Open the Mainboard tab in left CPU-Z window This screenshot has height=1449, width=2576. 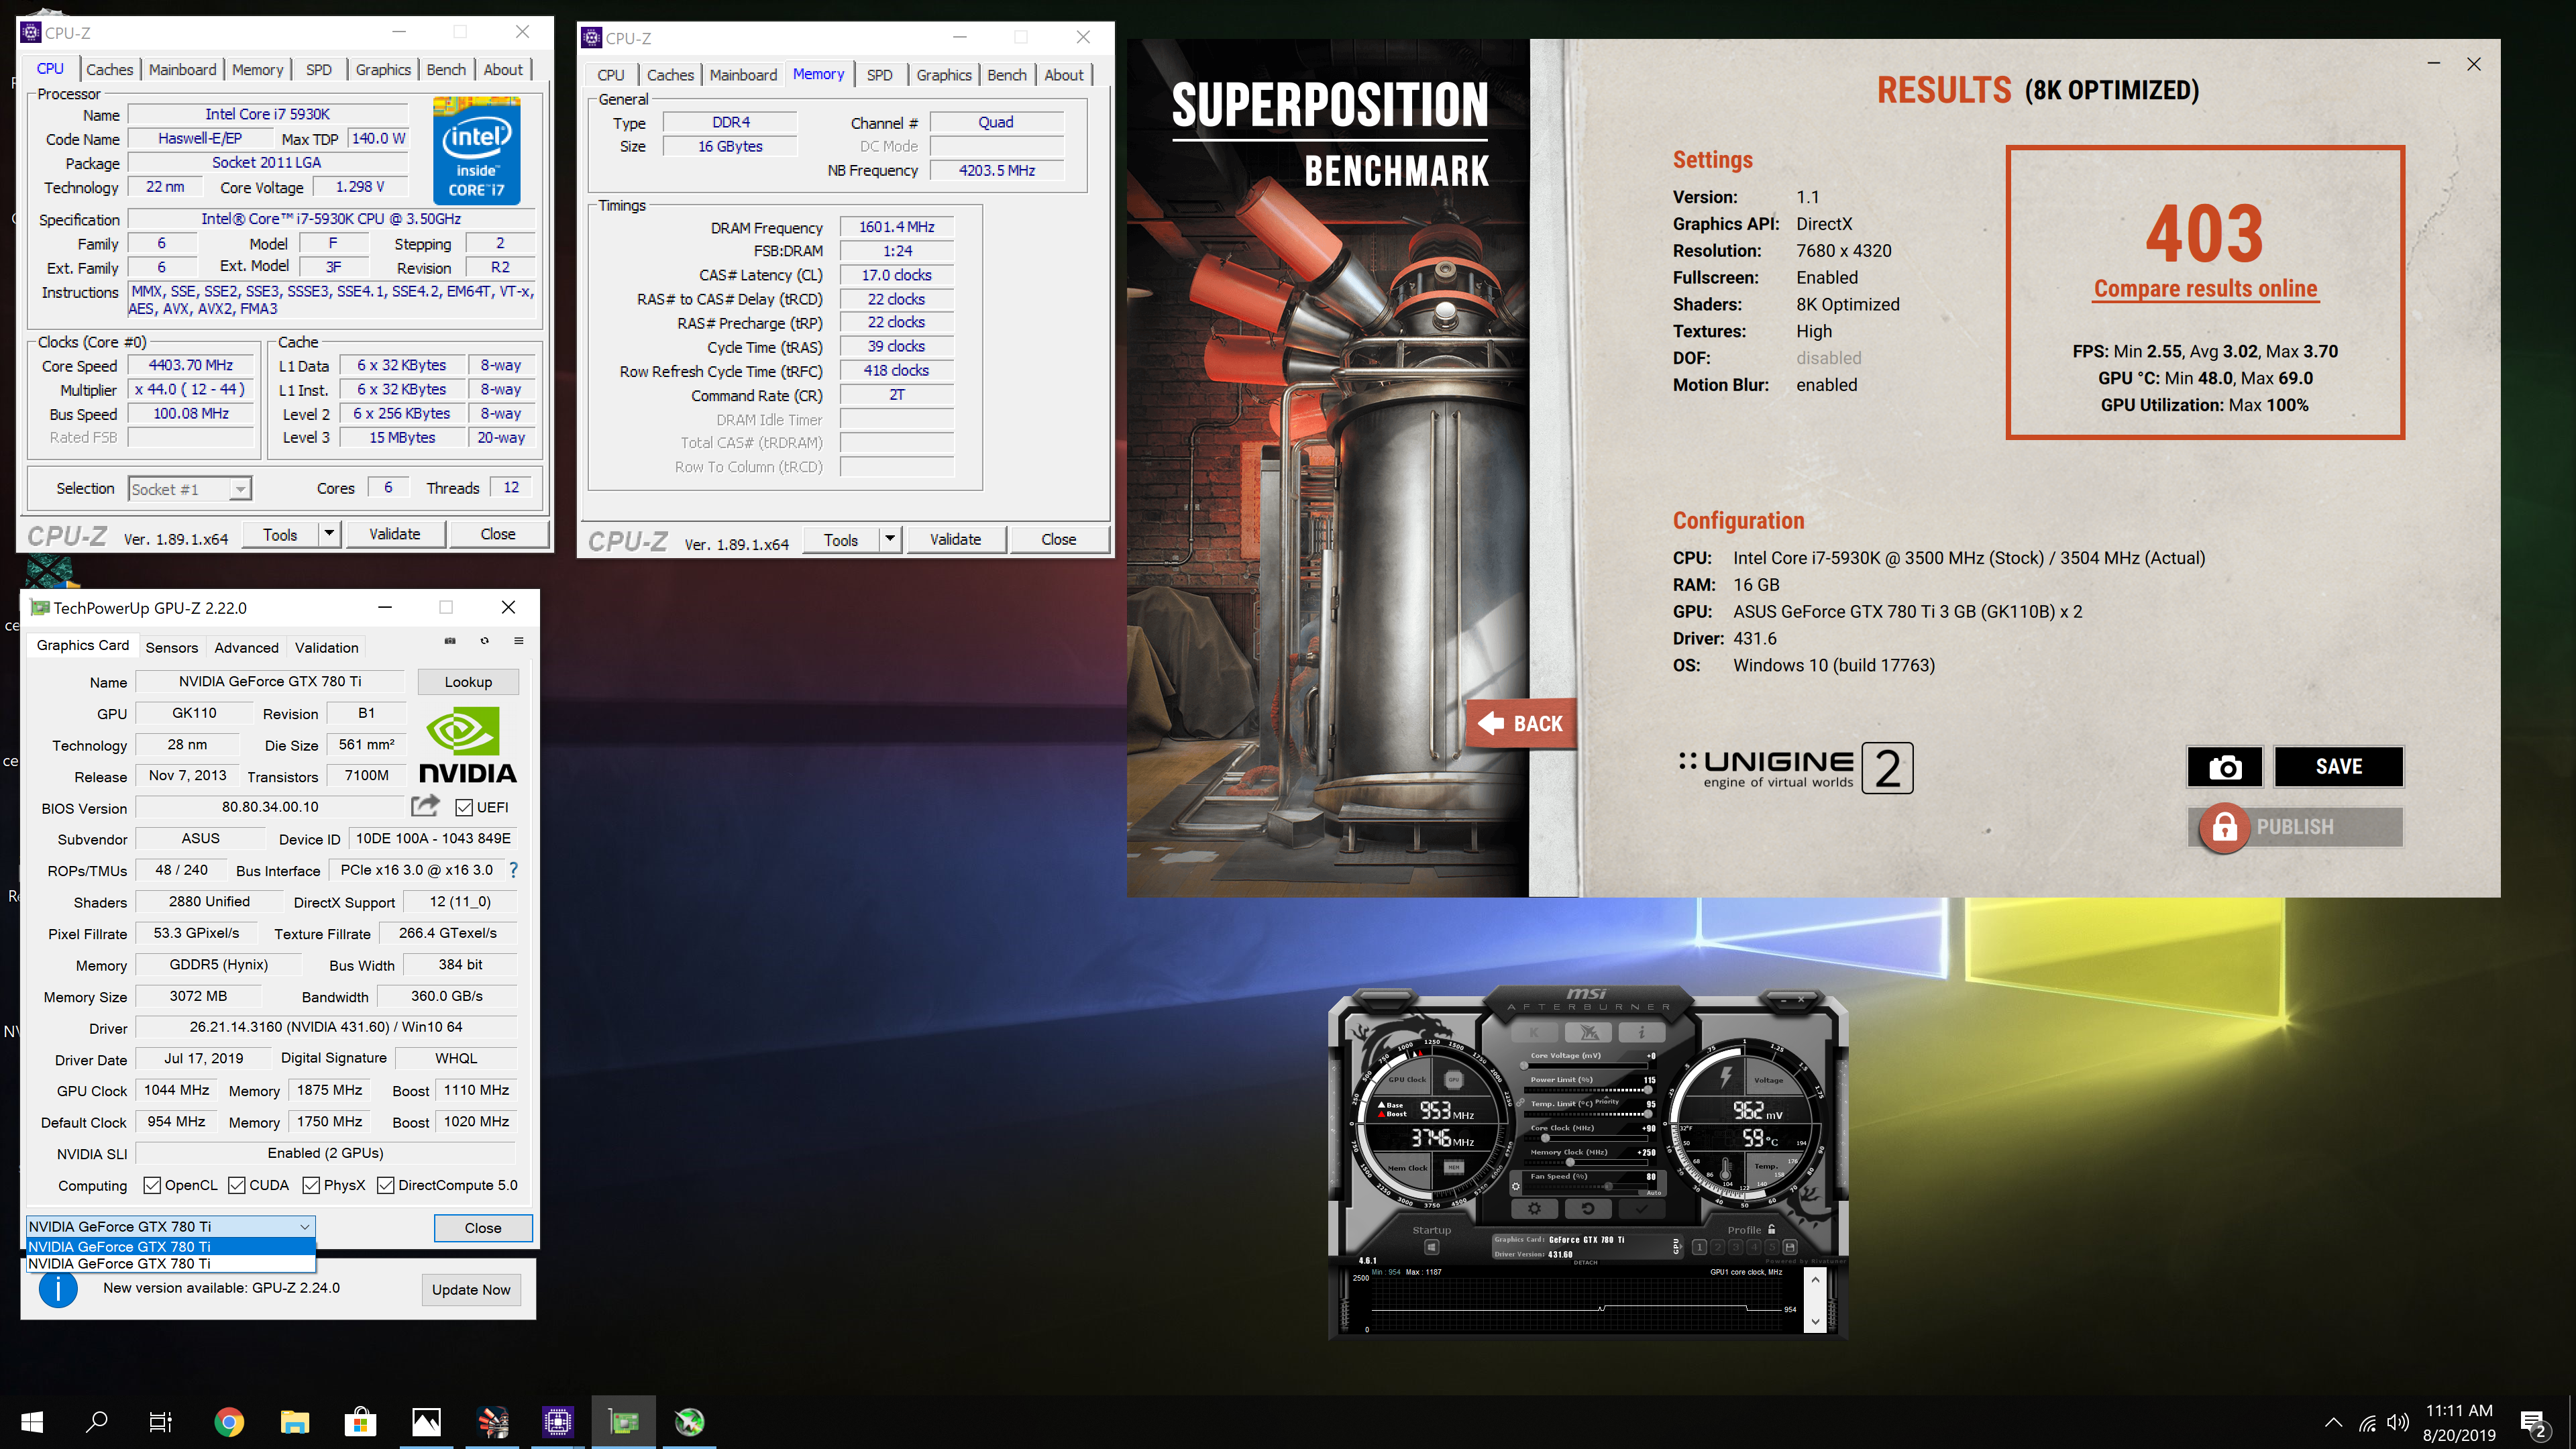pyautogui.click(x=183, y=69)
